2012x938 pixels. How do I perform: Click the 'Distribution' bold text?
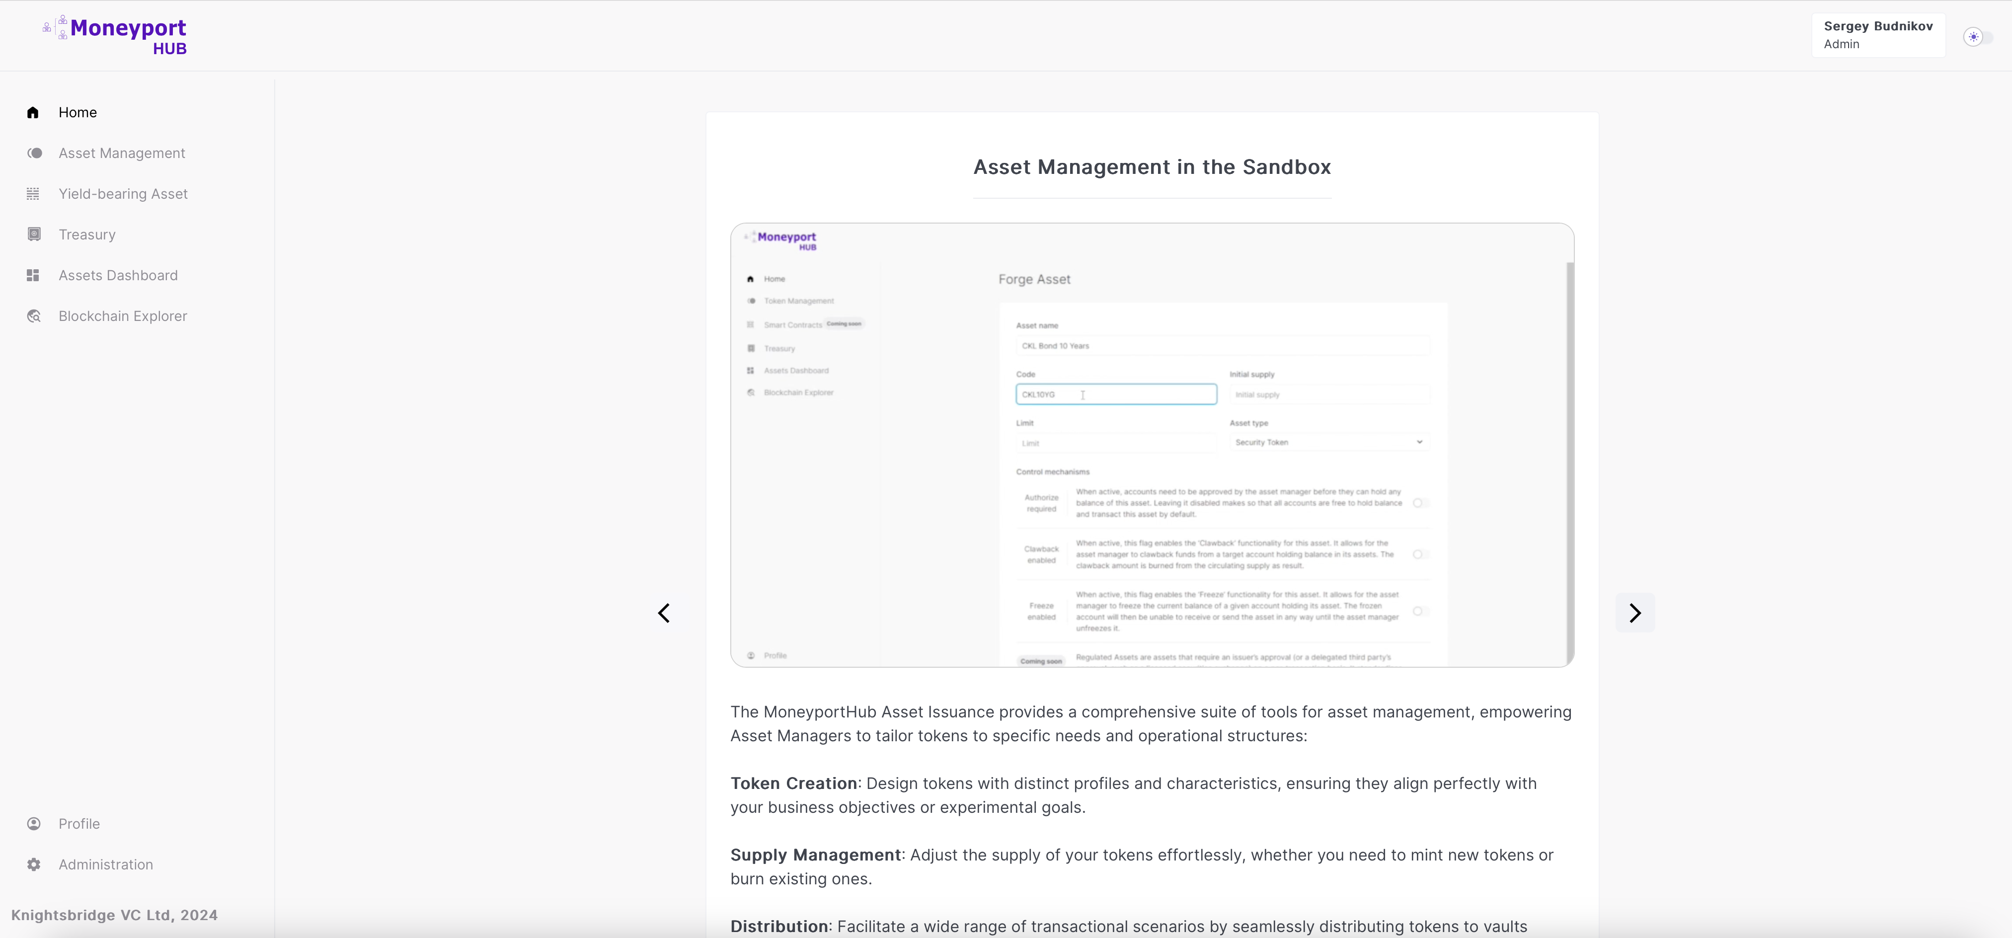778,926
